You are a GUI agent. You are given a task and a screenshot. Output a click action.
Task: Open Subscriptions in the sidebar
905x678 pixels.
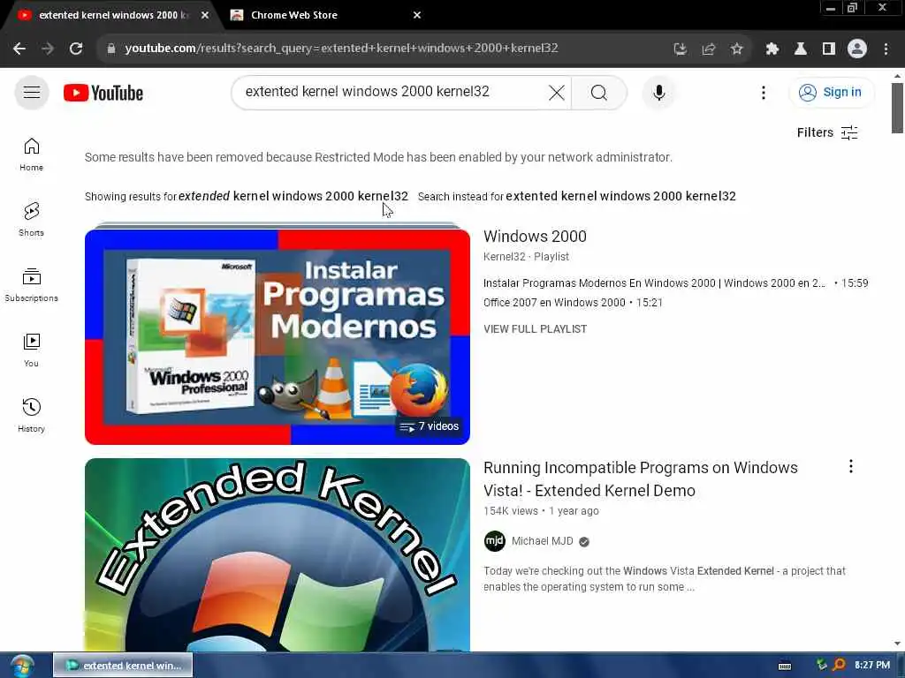coord(31,285)
